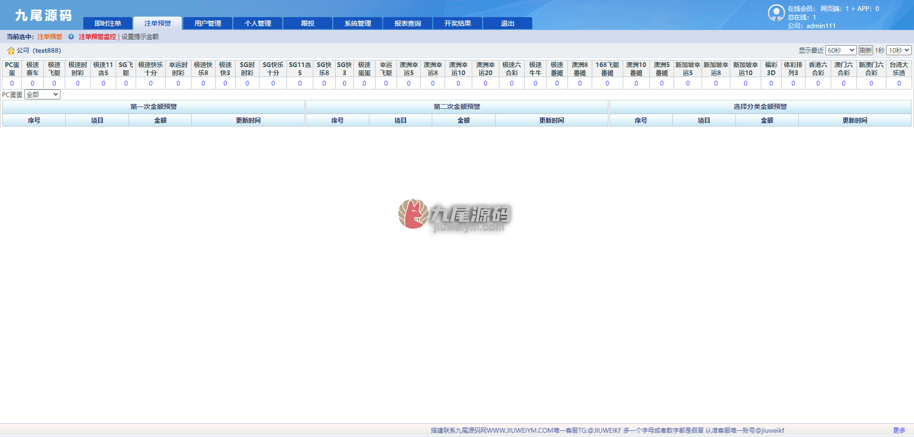Select the 福彩3D column header
914x437 pixels.
771,68
